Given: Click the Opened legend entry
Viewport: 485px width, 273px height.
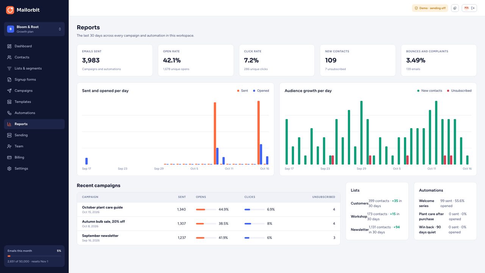Looking at the screenshot, I should [x=261, y=91].
